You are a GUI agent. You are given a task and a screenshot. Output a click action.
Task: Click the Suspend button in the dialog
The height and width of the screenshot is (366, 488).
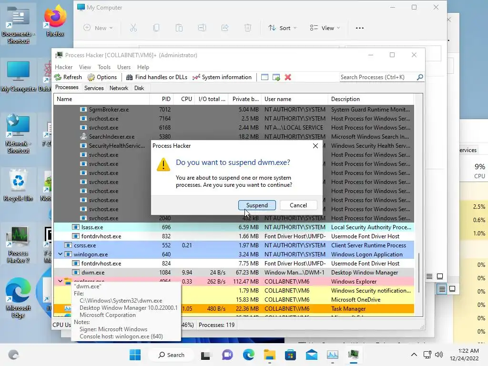(257, 205)
